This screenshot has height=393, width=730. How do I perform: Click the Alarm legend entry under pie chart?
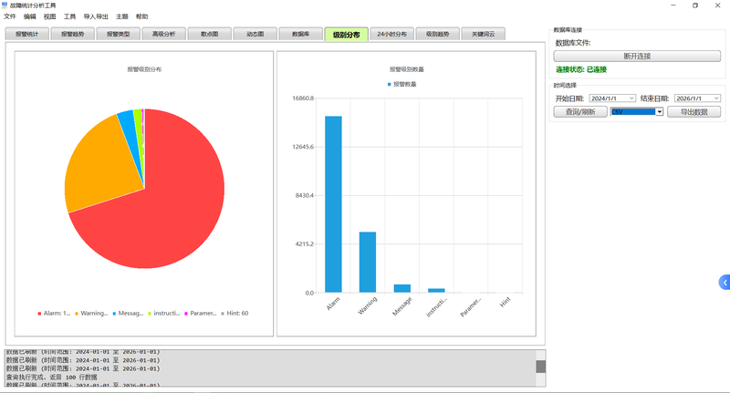tap(54, 313)
